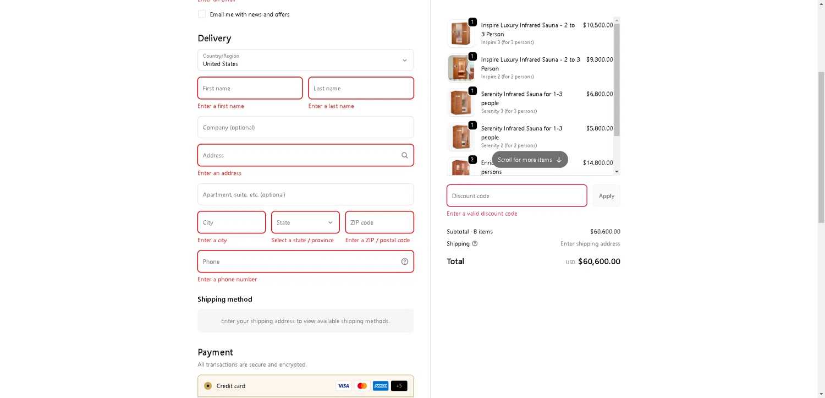
Task: Click the Last name input field
Action: (361, 88)
